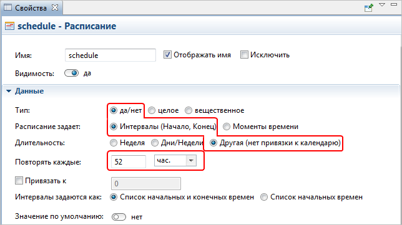Toggle the Видимость switch
The width and height of the screenshot is (402, 225).
click(71, 74)
